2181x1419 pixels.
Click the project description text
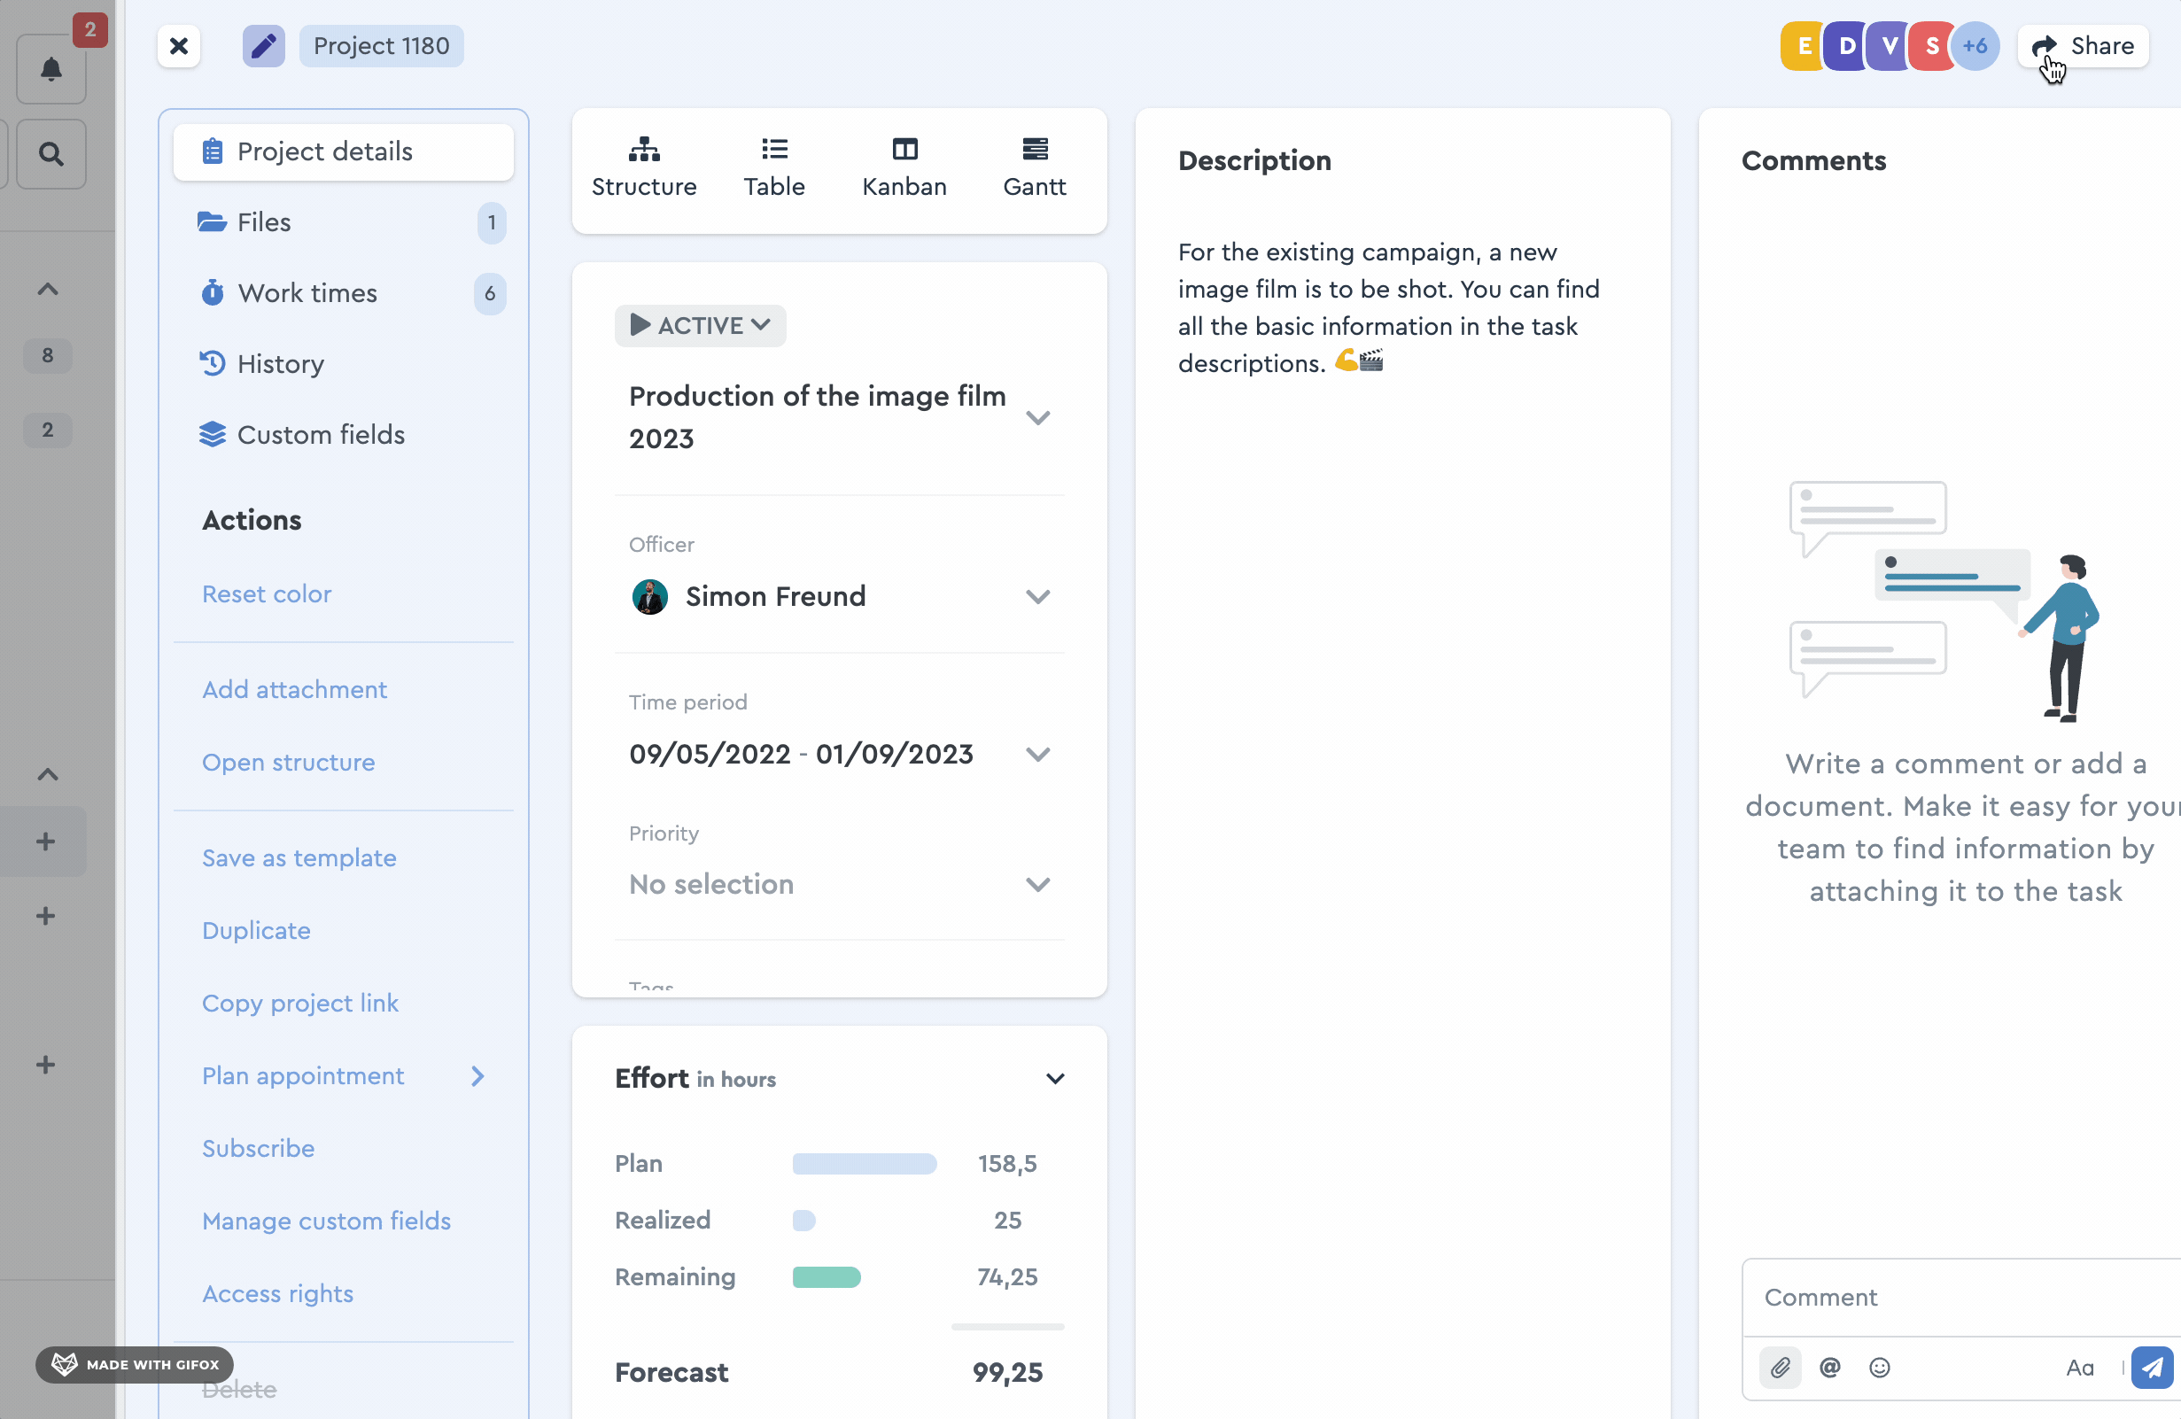point(1389,307)
